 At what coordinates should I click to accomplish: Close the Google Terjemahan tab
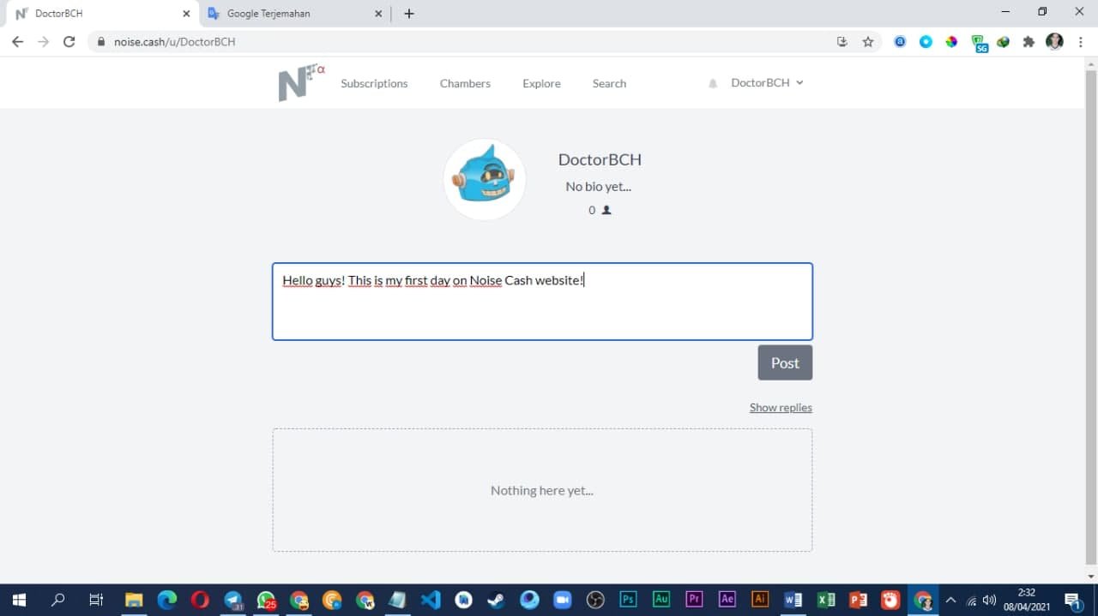(379, 14)
